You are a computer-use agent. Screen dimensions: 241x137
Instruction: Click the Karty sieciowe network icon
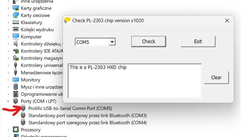pyautogui.click(x=16, y=15)
